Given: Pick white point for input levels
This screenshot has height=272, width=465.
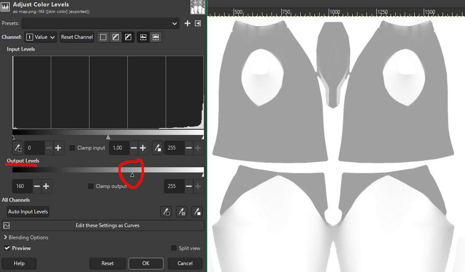Looking at the screenshot, I should point(157,148).
